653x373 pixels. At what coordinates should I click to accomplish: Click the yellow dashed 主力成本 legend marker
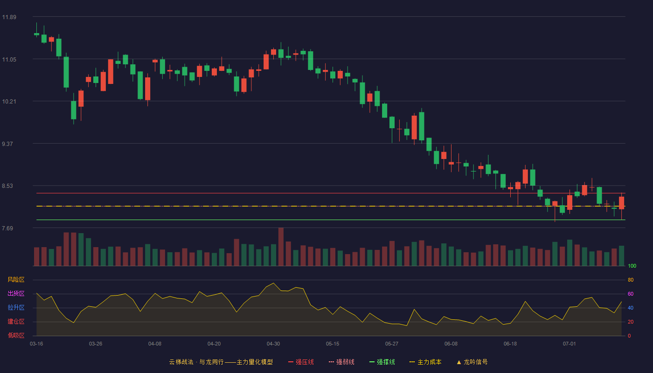(x=412, y=362)
